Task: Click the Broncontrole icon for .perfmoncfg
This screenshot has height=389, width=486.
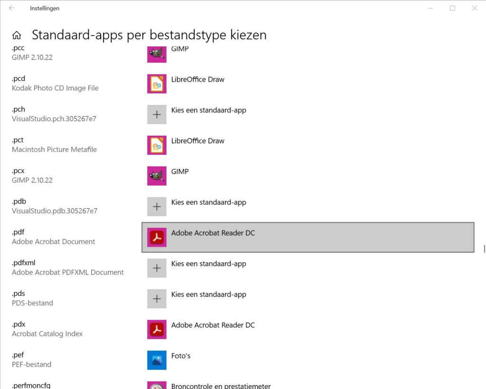Action: point(157,385)
